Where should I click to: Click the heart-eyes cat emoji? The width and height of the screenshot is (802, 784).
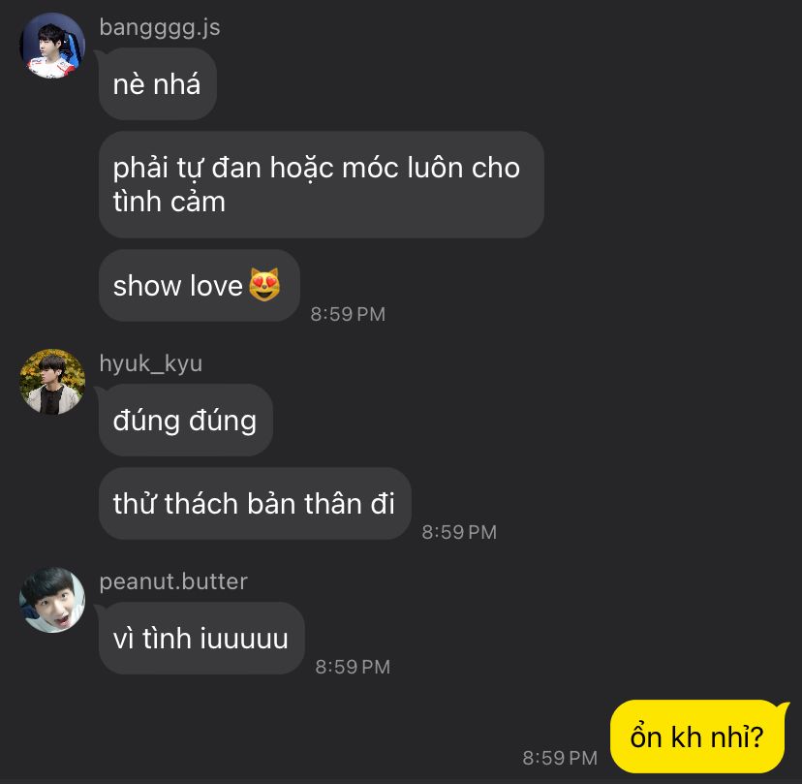(264, 285)
